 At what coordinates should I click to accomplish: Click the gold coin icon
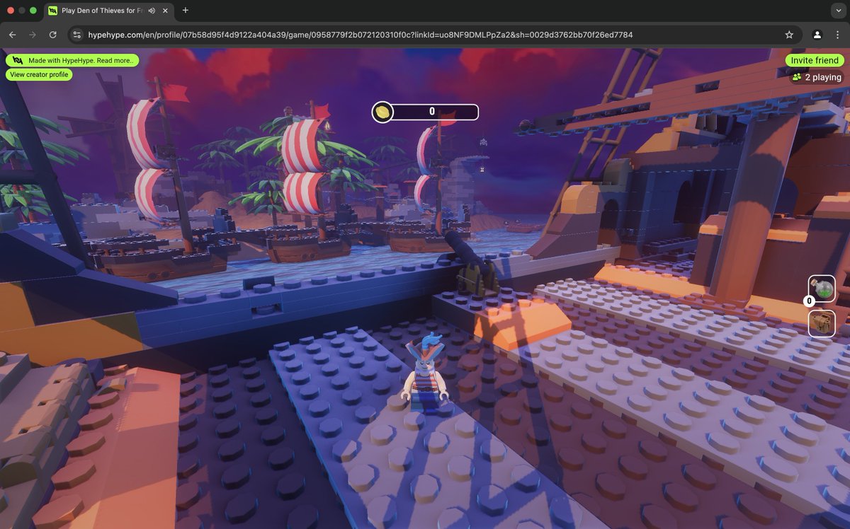(x=382, y=112)
